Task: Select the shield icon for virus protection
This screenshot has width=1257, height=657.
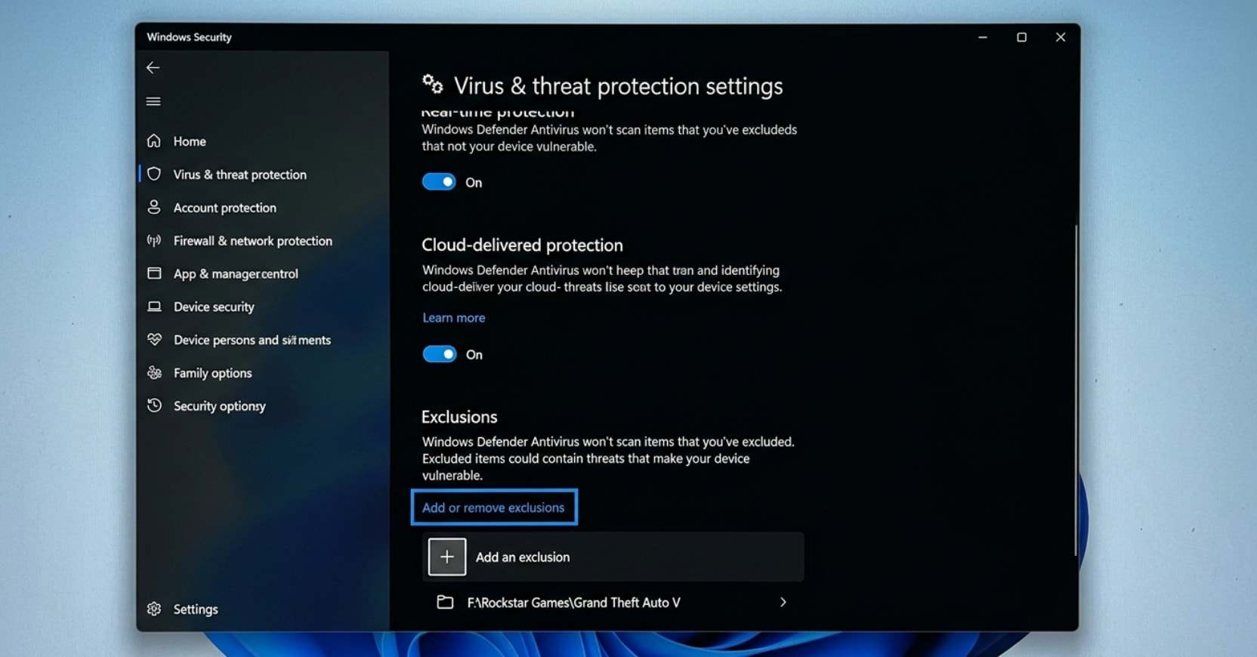Action: (154, 174)
